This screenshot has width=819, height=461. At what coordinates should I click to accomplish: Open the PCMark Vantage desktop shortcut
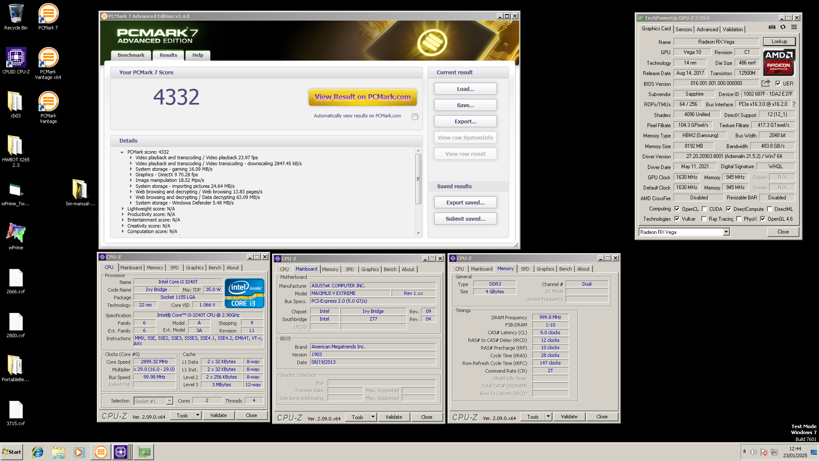(x=48, y=108)
